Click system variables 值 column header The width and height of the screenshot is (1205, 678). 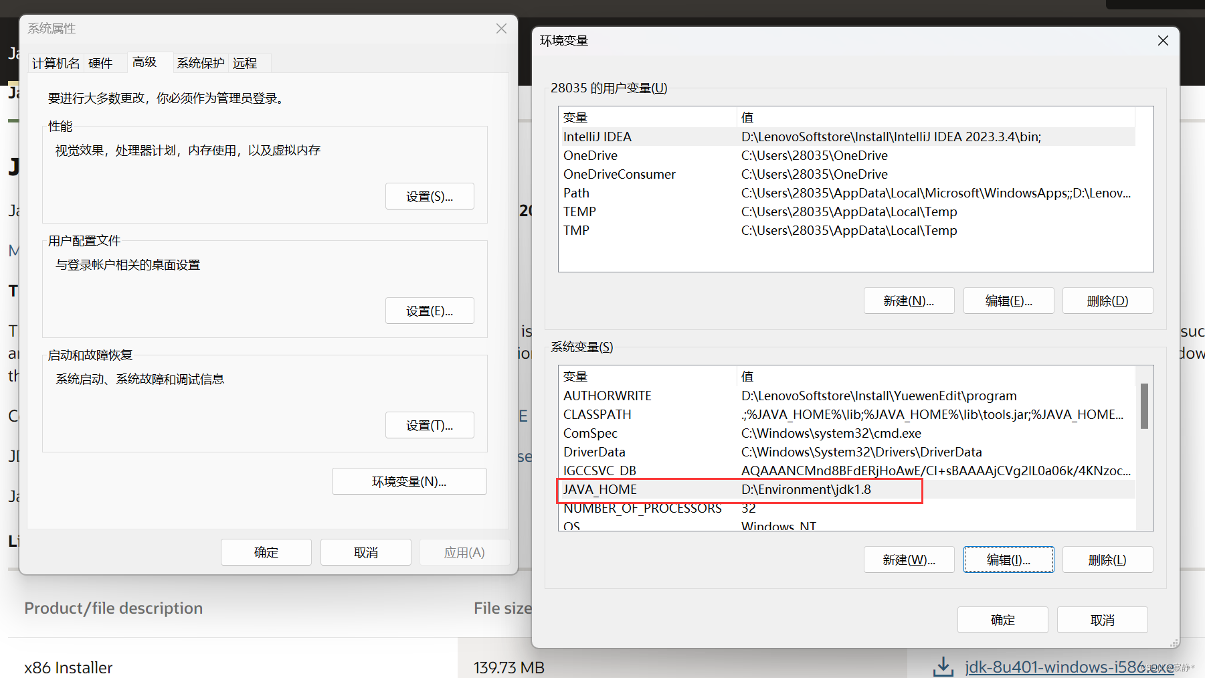936,376
